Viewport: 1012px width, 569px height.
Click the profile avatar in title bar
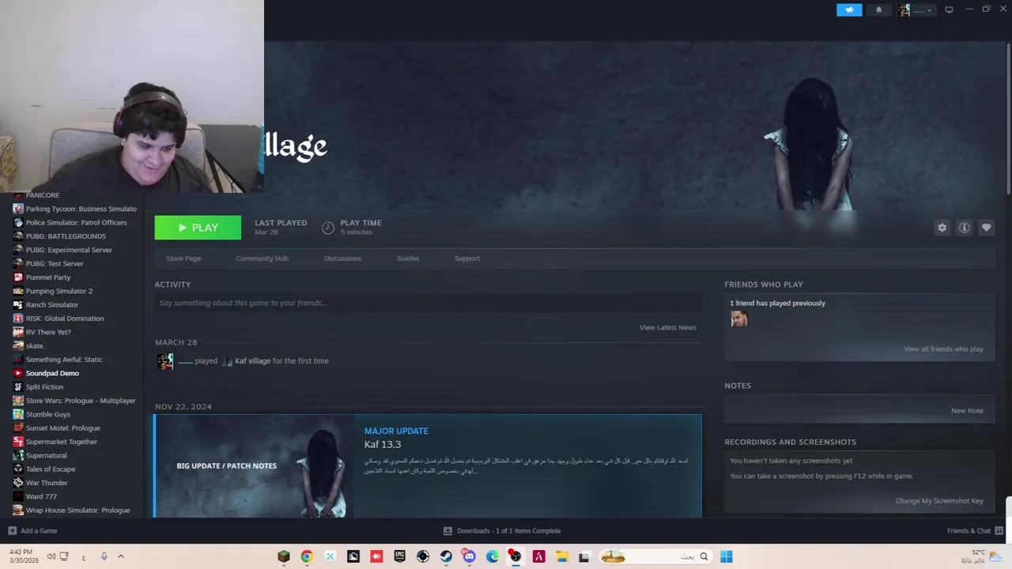tap(903, 10)
